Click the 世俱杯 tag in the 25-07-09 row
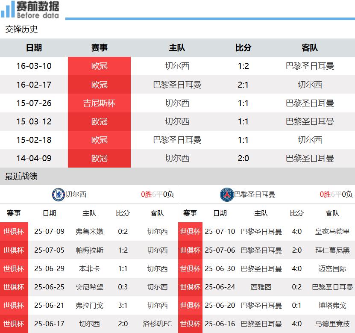Image resolution: width=355 pixels, height=333 pixels. (14, 232)
